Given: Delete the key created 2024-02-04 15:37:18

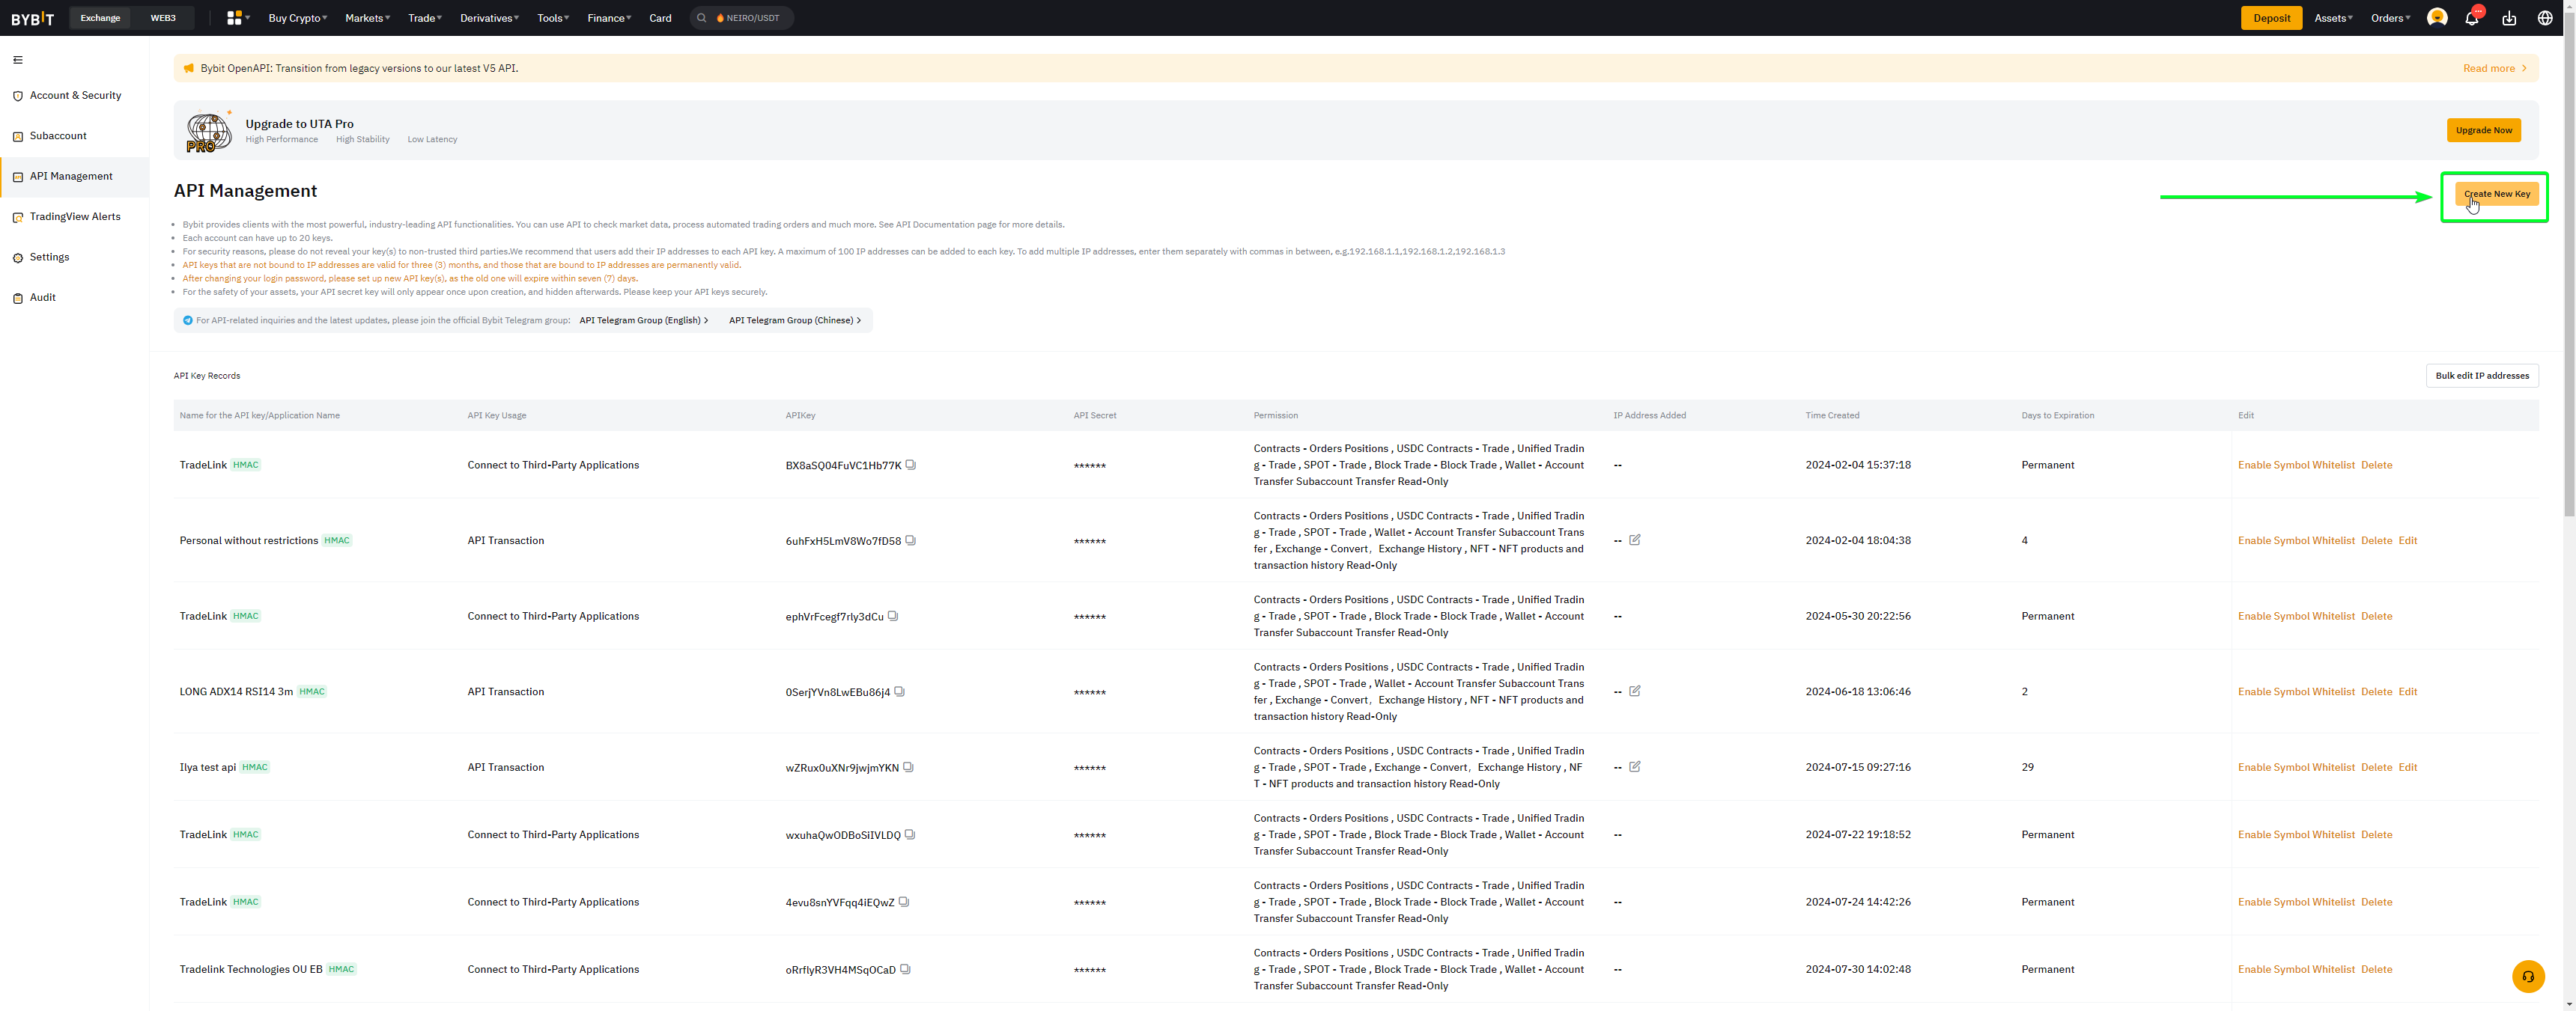Looking at the screenshot, I should (x=2376, y=465).
